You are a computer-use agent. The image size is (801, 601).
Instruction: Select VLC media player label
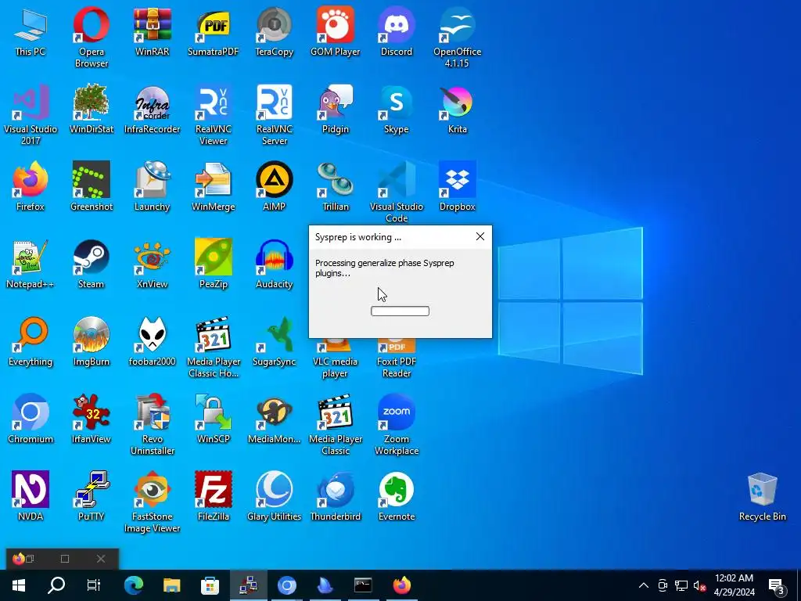[335, 368]
